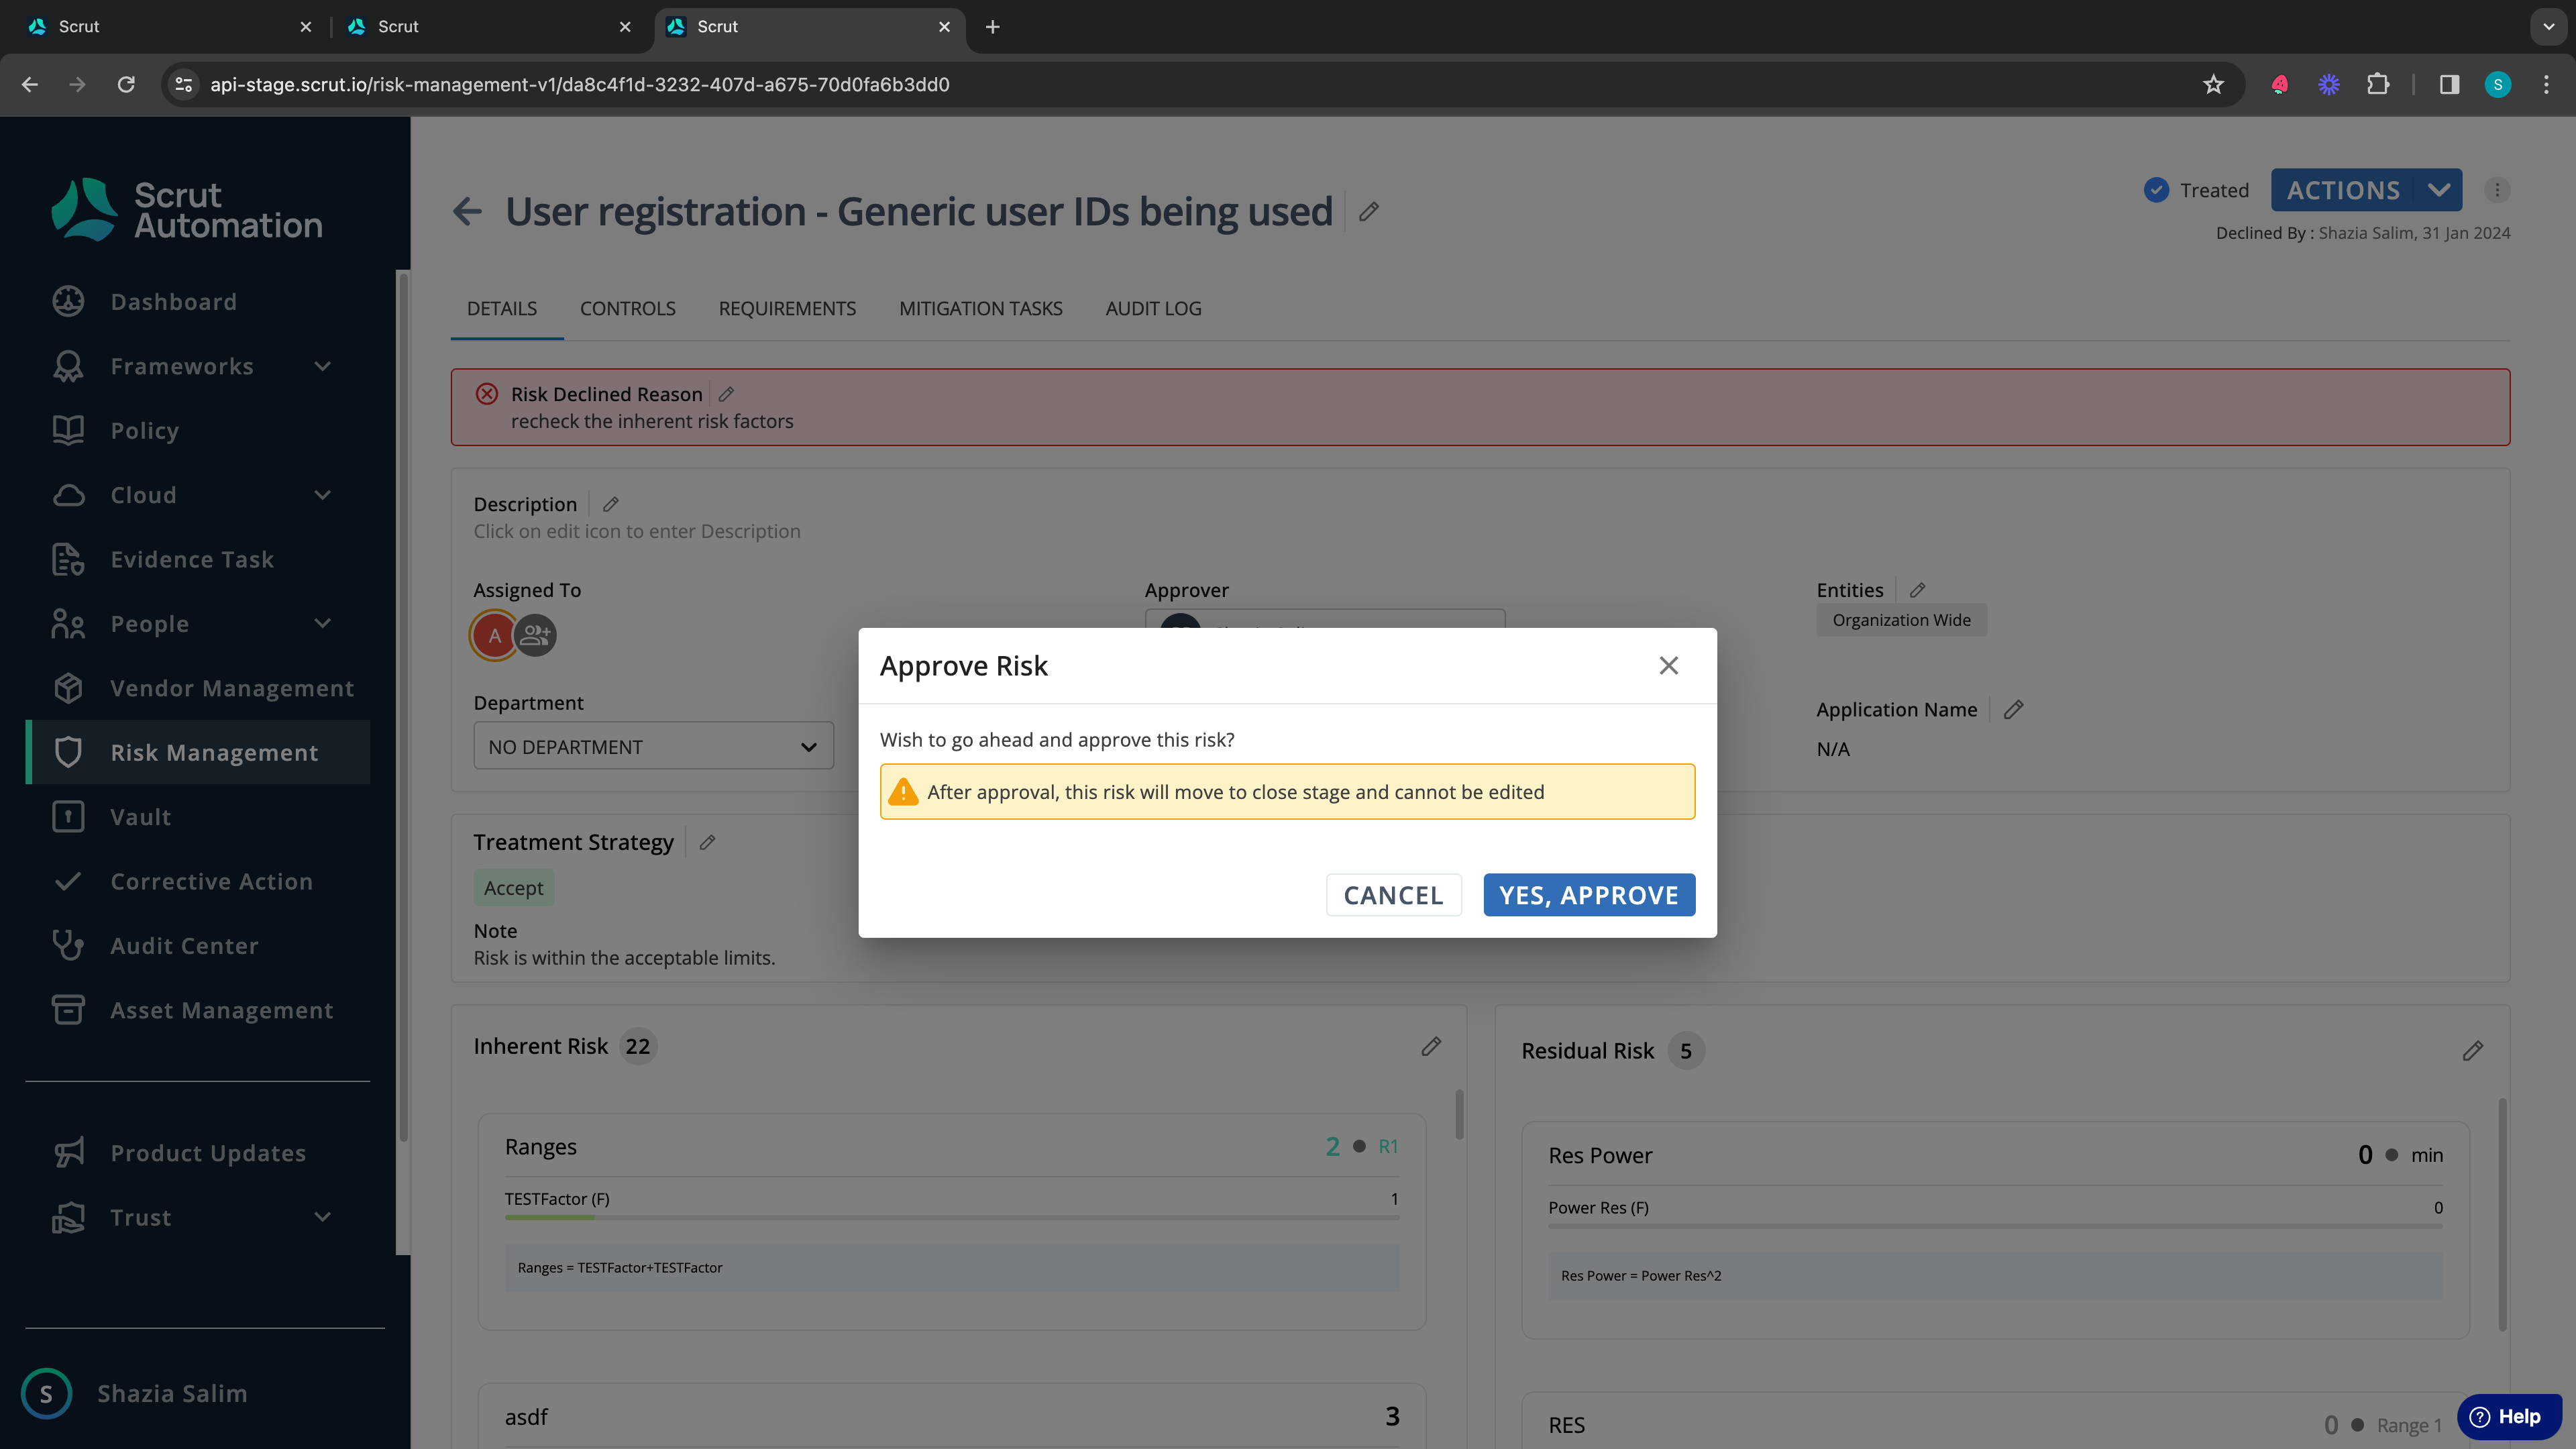Click the Inherent Risk panel scrollbar
Image resolution: width=2576 pixels, height=1449 pixels.
[1459, 1114]
